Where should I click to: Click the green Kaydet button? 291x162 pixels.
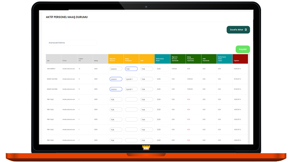242,49
